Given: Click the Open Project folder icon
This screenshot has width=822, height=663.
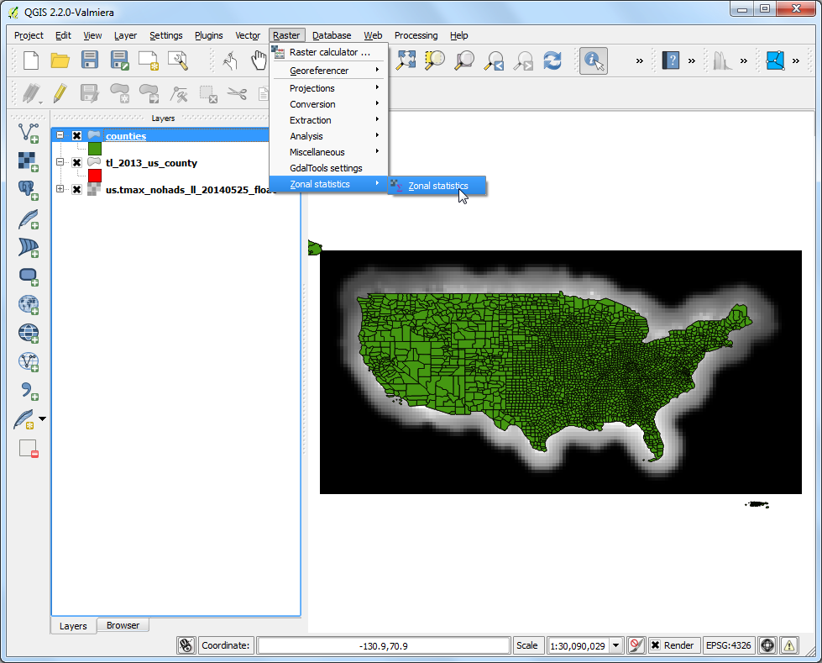Looking at the screenshot, I should point(60,61).
